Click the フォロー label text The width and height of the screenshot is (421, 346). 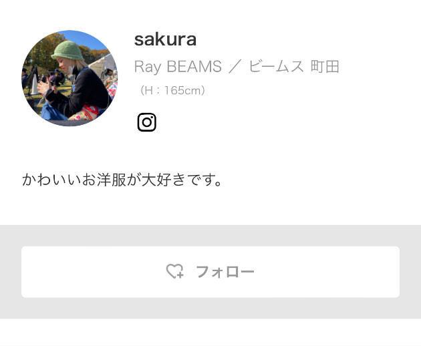(x=225, y=272)
